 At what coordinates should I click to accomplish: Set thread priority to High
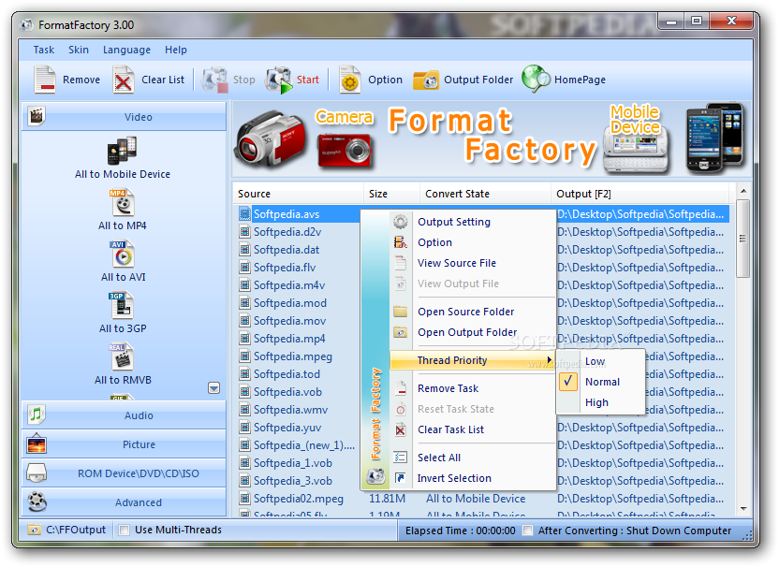tap(601, 402)
